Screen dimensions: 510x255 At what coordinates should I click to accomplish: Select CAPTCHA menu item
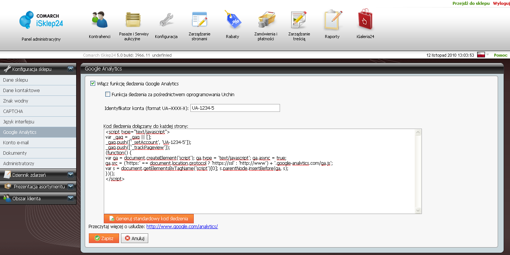38,111
